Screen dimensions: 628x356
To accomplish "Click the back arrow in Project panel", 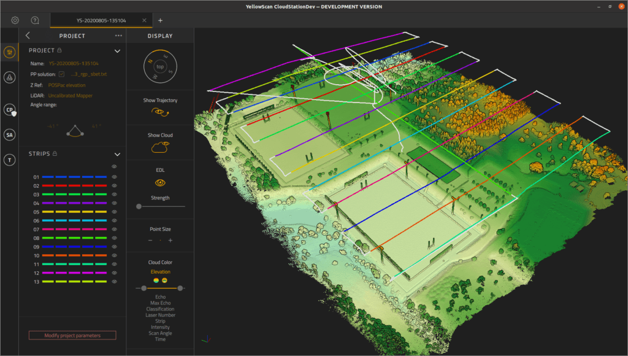I will point(28,35).
